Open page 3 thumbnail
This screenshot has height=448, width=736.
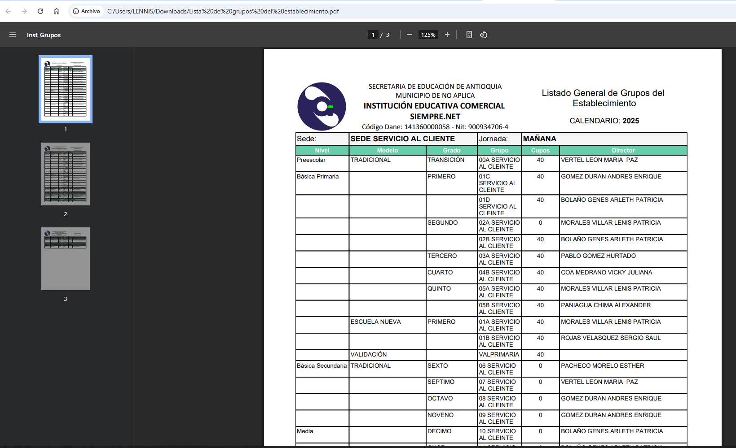tap(66, 259)
